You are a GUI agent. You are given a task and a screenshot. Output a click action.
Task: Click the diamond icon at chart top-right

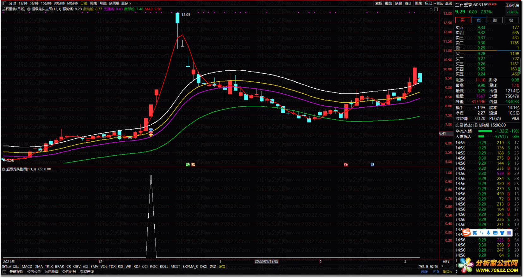431,9
